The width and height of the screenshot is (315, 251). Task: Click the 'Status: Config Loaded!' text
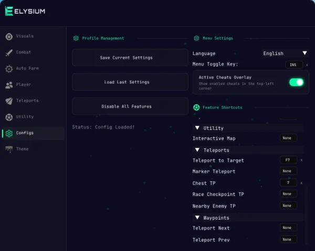103,127
